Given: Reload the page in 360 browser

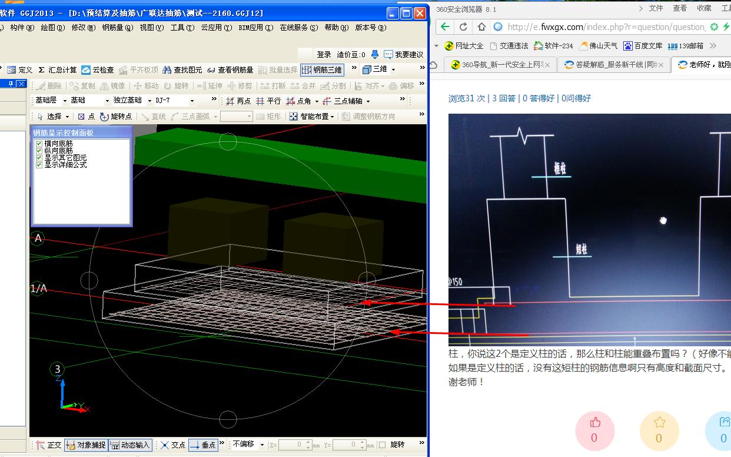Looking at the screenshot, I should (x=463, y=27).
